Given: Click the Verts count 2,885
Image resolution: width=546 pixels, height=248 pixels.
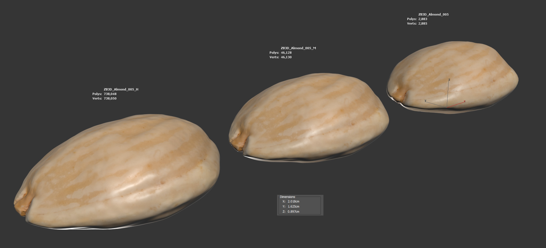Looking at the screenshot, I should pyautogui.click(x=423, y=23).
